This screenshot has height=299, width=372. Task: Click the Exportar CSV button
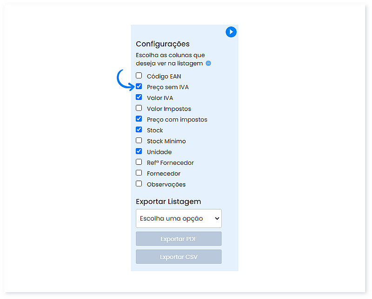click(179, 256)
